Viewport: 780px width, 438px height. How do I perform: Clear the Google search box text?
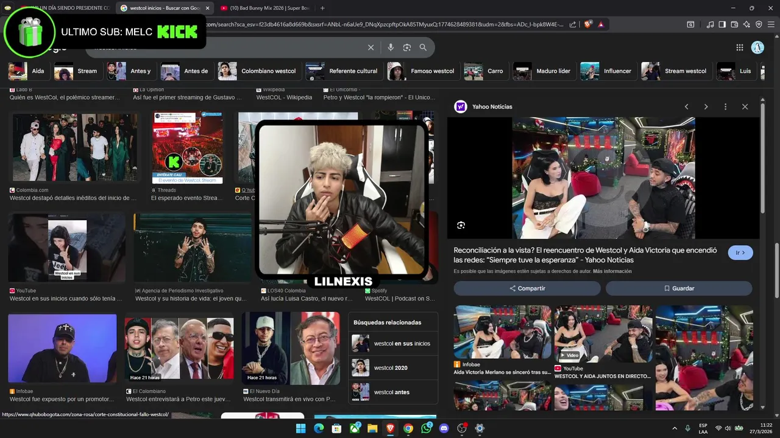click(370, 47)
